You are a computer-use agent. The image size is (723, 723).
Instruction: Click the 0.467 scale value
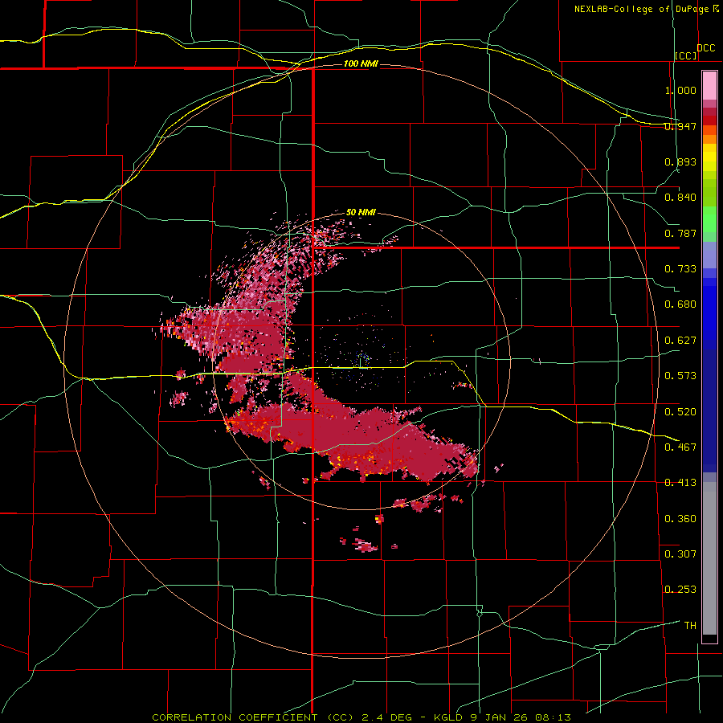coord(680,447)
